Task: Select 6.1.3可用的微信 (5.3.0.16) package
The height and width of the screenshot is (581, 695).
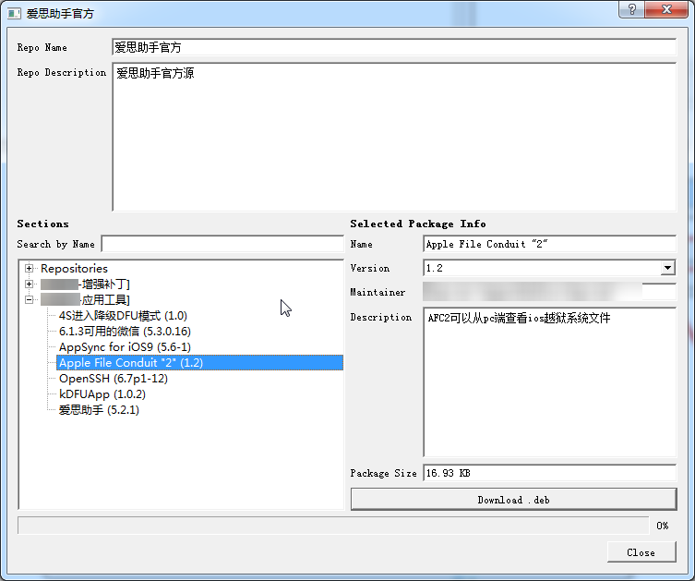Action: (125, 332)
